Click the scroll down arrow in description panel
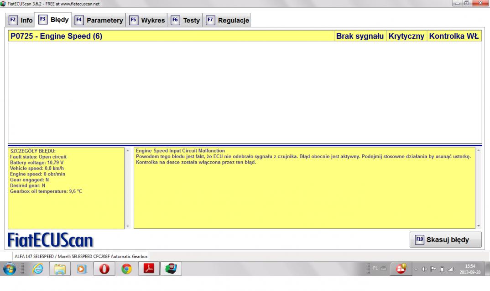 point(479,226)
